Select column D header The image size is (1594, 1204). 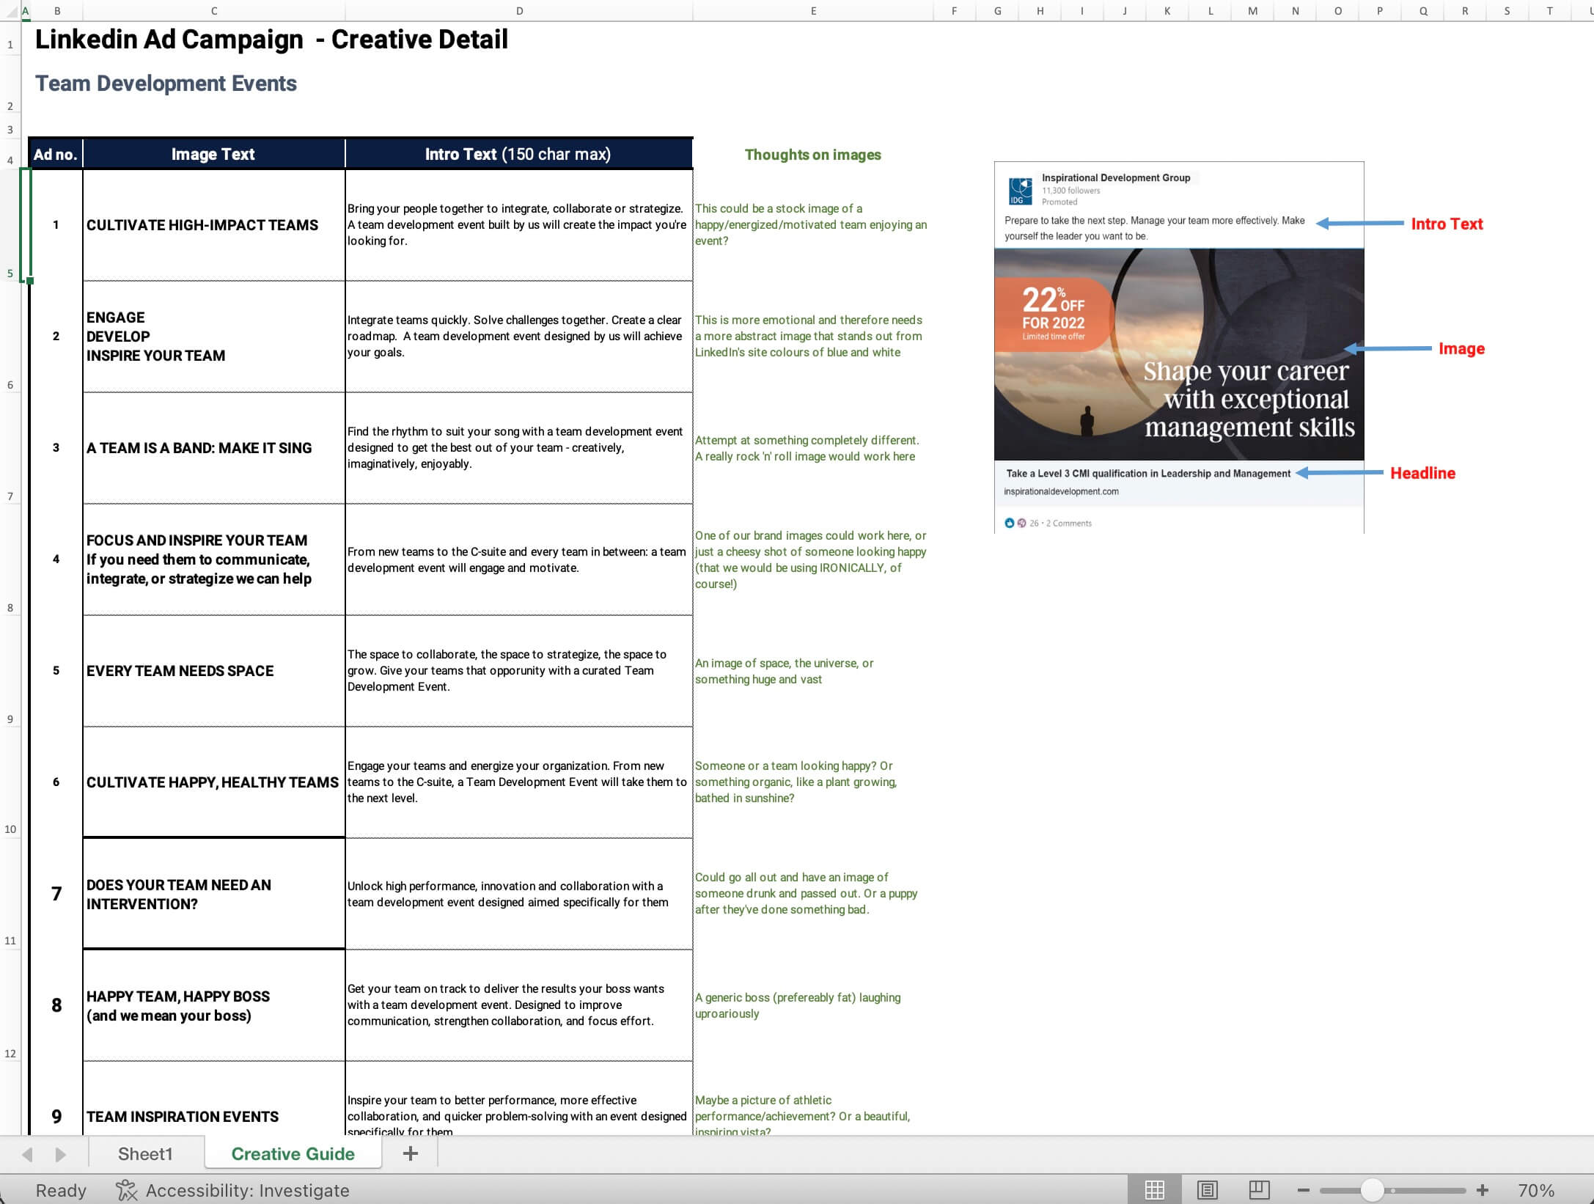(519, 11)
